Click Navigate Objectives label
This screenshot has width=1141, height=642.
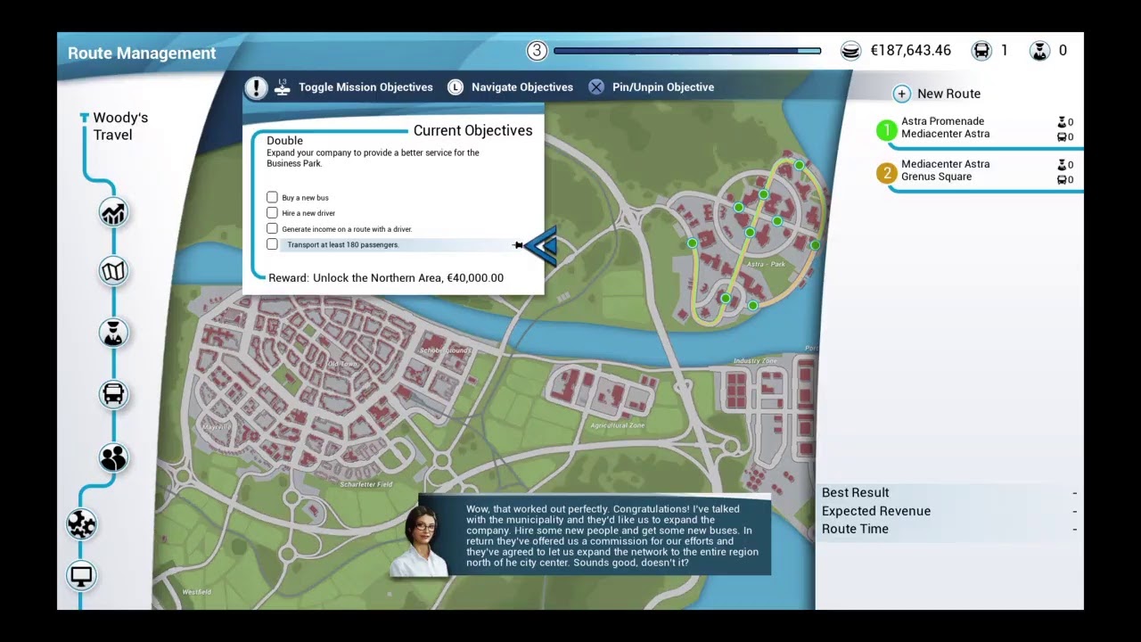point(522,87)
